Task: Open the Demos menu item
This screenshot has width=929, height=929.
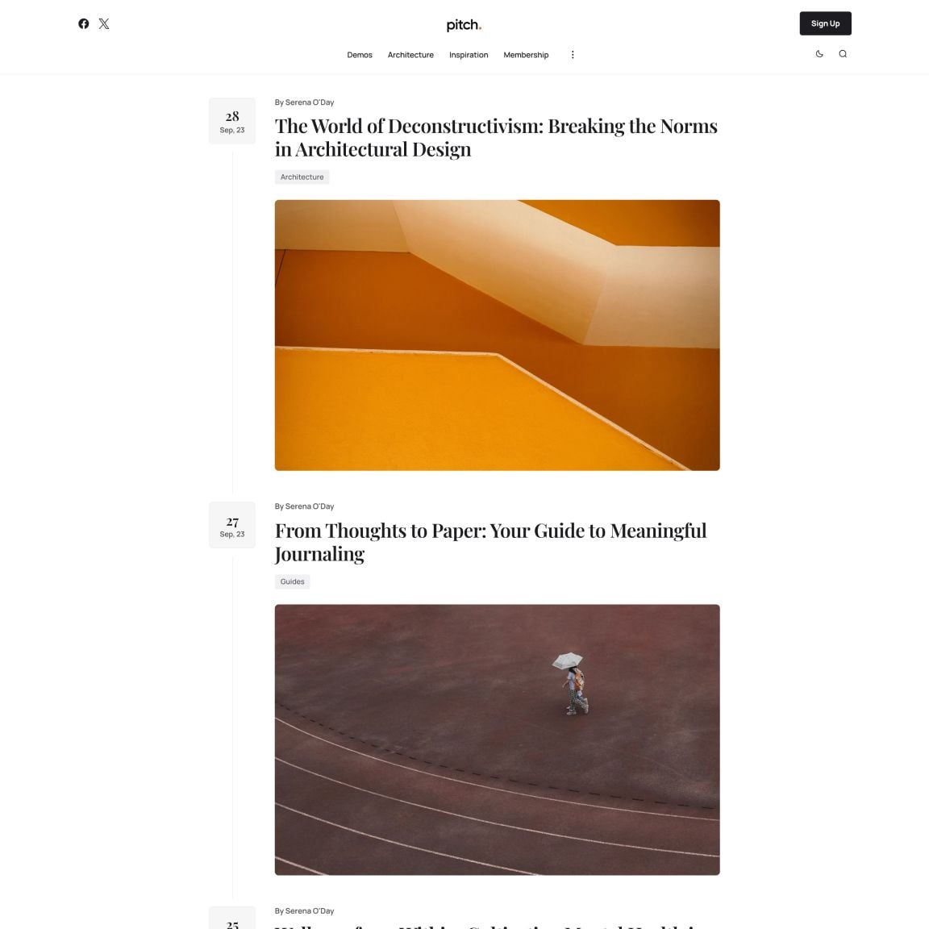Action: pos(360,55)
